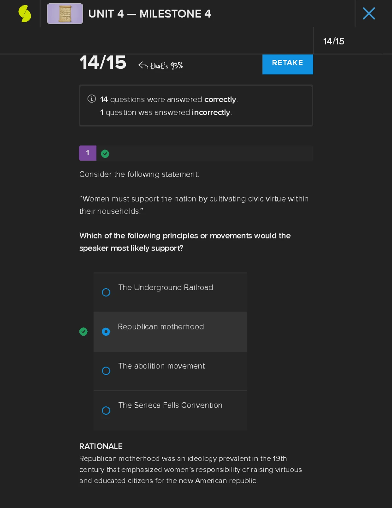Click the Retake button
The height and width of the screenshot is (508, 392).
[x=287, y=63]
